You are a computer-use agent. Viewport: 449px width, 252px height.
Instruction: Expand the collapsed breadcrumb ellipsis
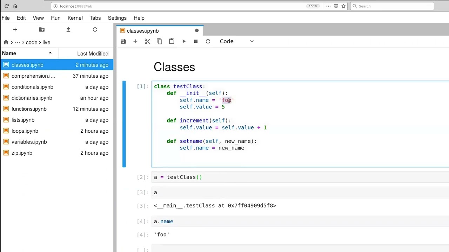click(x=18, y=42)
